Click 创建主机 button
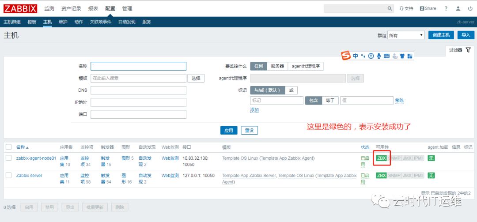 (x=441, y=35)
